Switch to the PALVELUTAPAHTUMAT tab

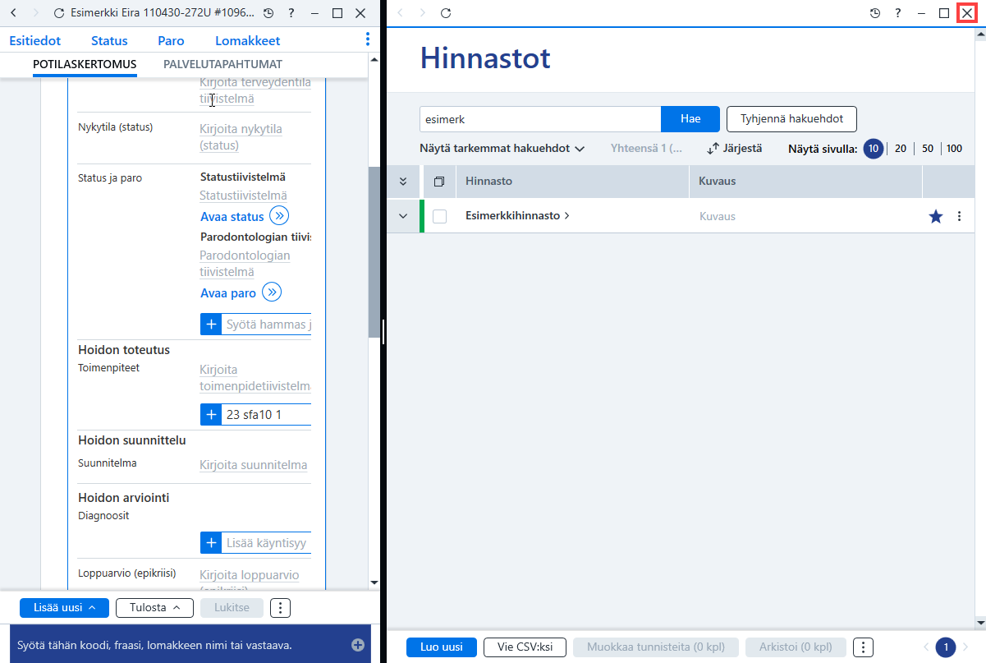coord(222,64)
